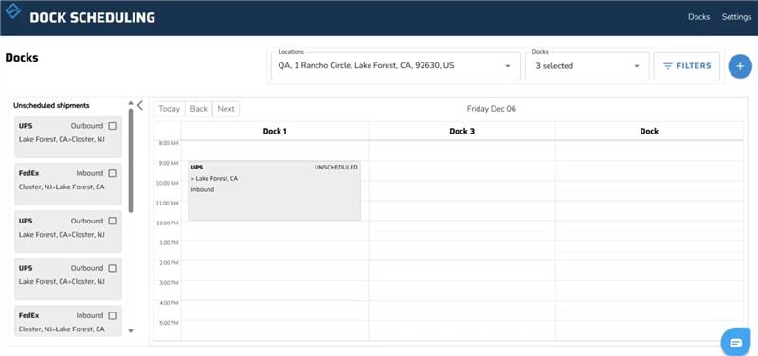The image size is (758, 356).
Task: Open the Docks page from the top navigation
Action: click(x=698, y=17)
